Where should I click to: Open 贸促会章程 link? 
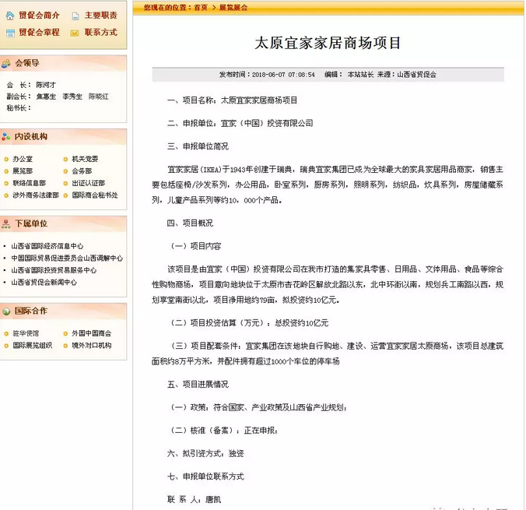click(39, 32)
